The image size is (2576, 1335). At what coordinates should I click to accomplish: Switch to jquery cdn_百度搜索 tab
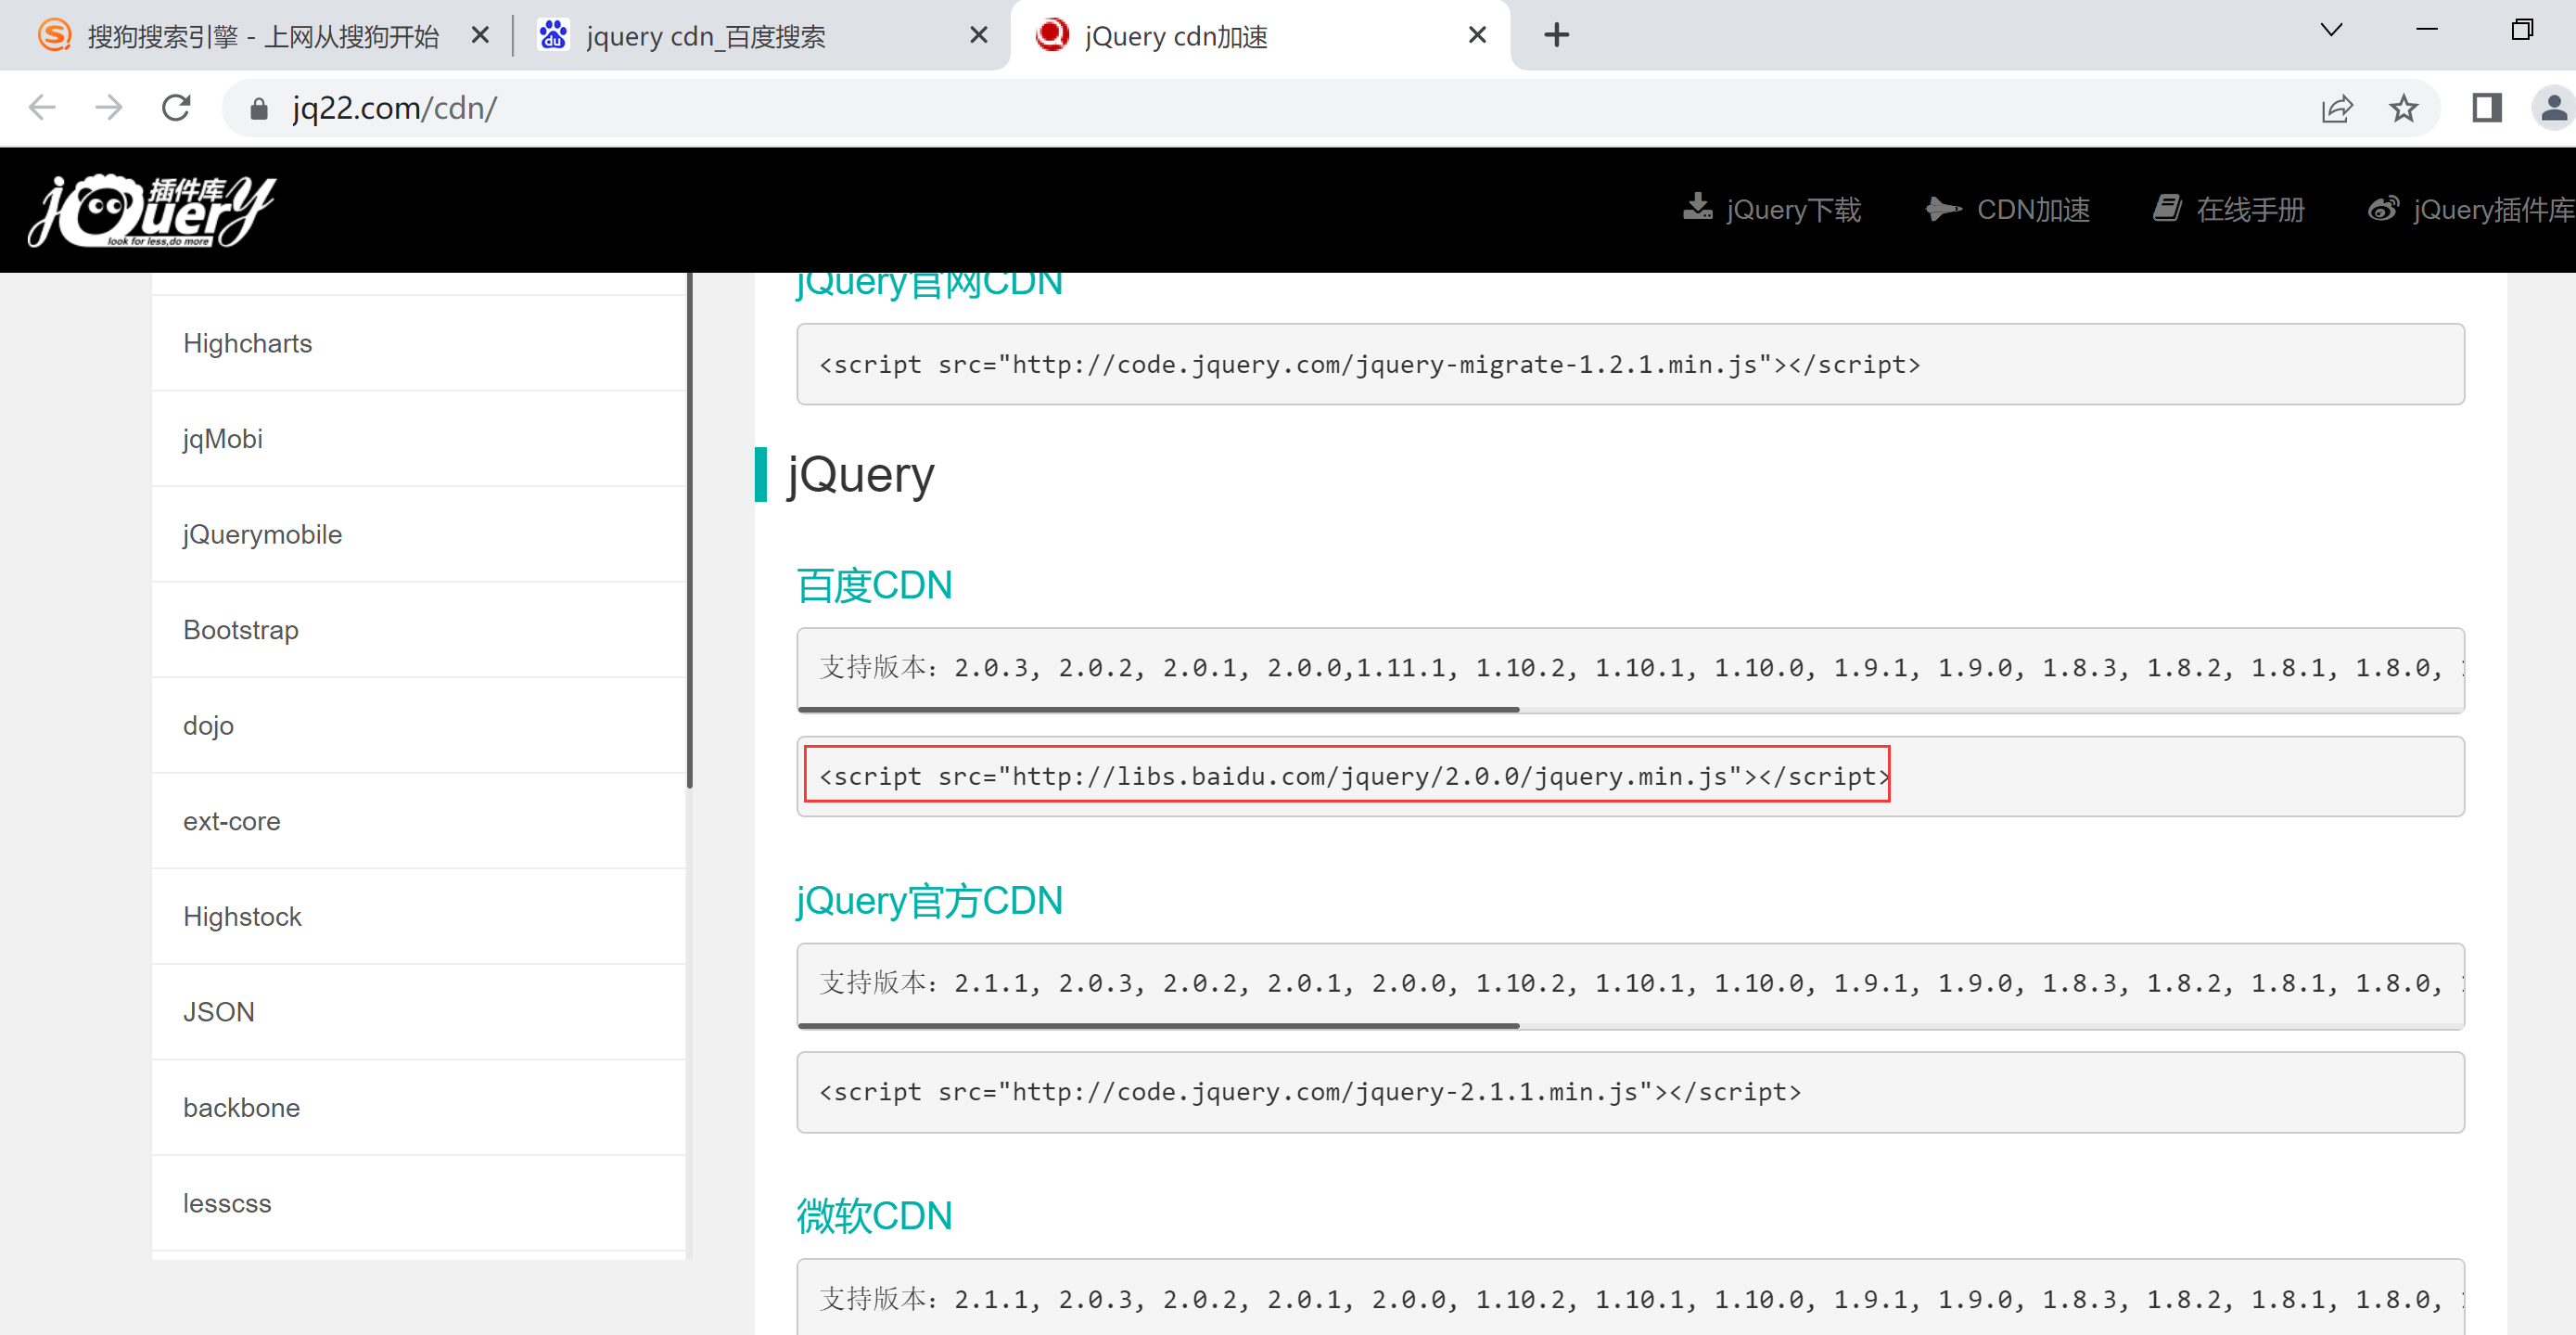click(760, 35)
